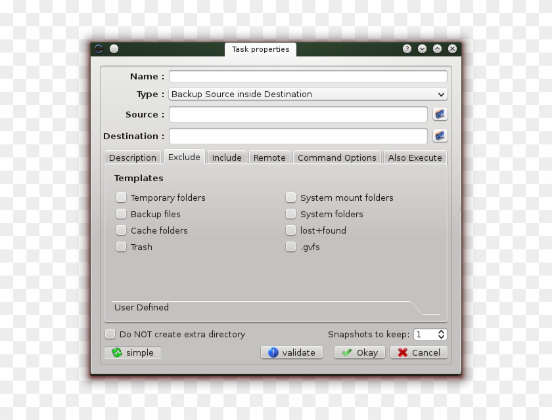Click the help icon in the title bar

click(x=406, y=49)
